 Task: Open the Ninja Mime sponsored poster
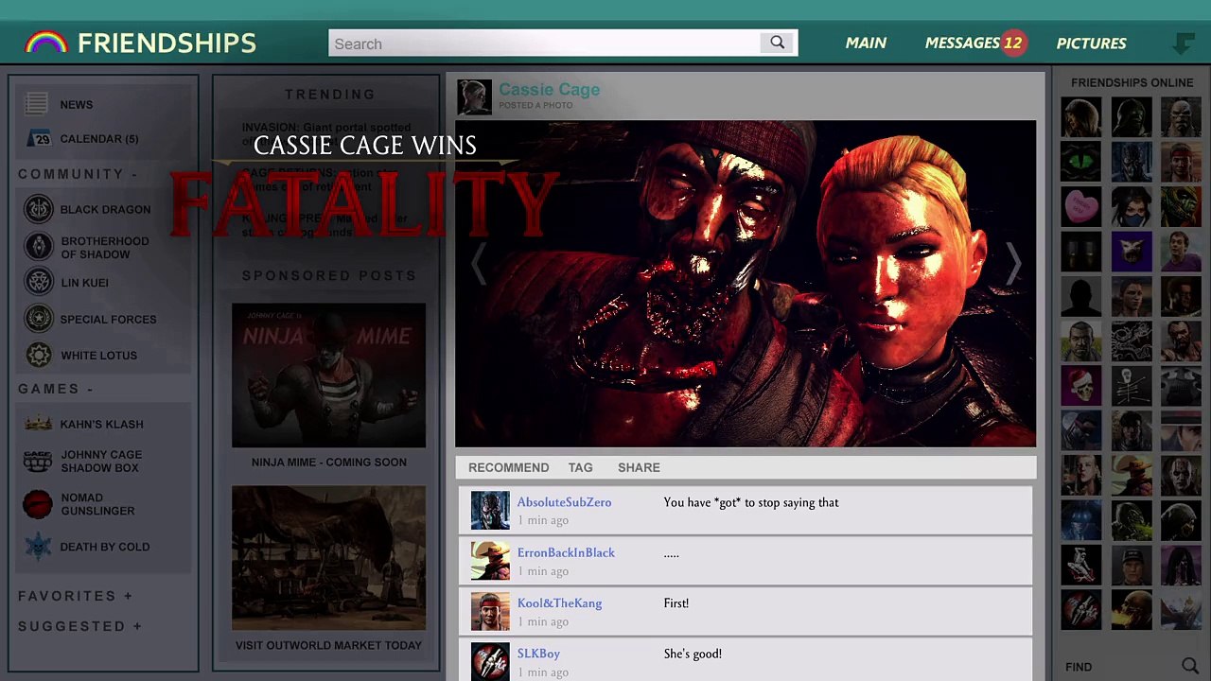(328, 375)
